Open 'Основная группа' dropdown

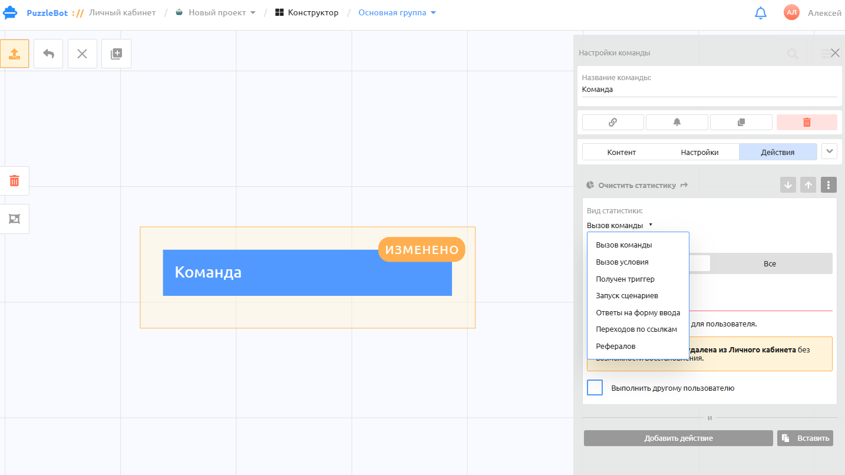[397, 12]
